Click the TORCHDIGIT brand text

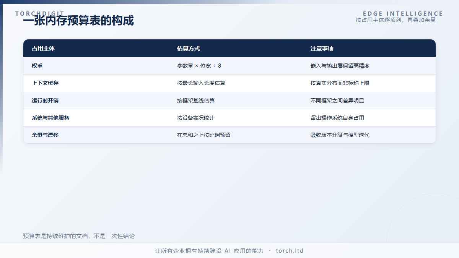(40, 13)
